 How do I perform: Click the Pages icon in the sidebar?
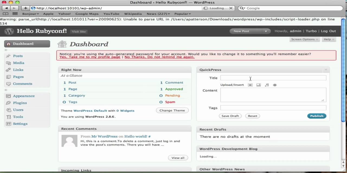[8, 77]
